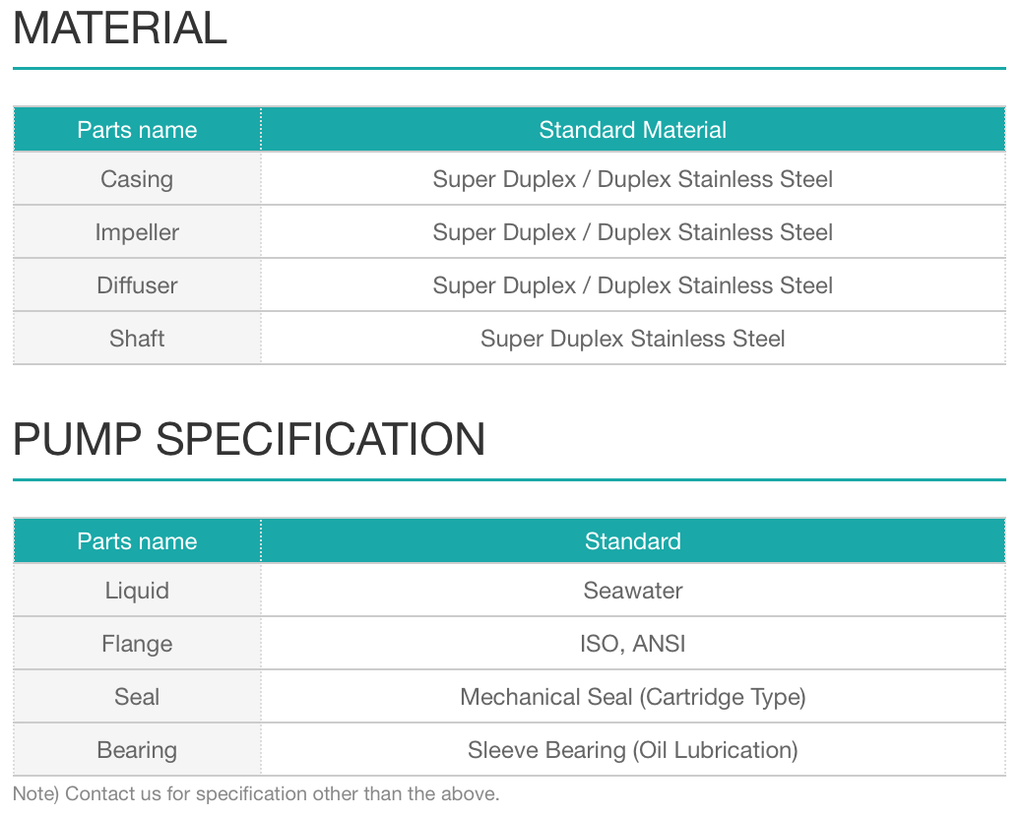Click the ISO, ANSI flange value
1022x817 pixels.
tap(632, 644)
